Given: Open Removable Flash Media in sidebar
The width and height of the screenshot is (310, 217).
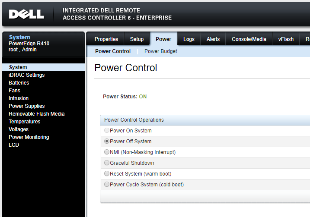Looking at the screenshot, I should 37,114.
